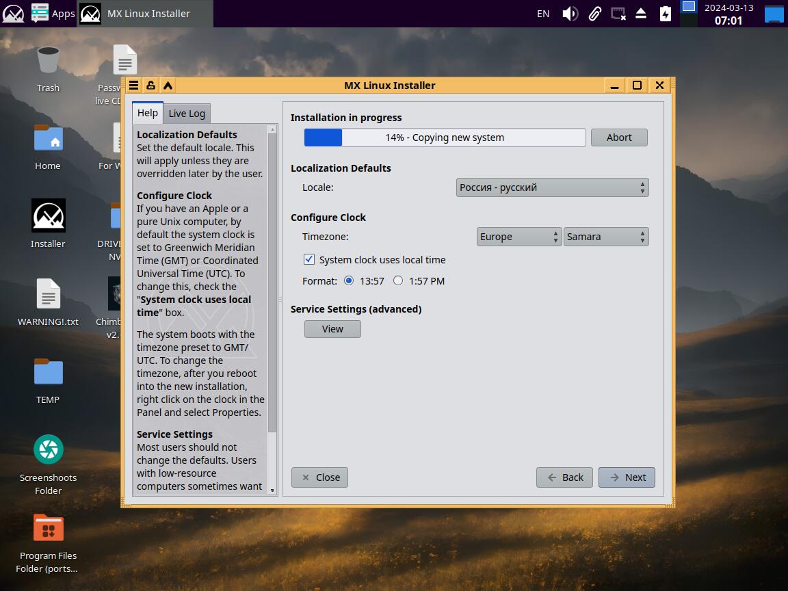788x591 pixels.
Task: Click the 14% Copying new system progress bar
Action: pos(445,137)
